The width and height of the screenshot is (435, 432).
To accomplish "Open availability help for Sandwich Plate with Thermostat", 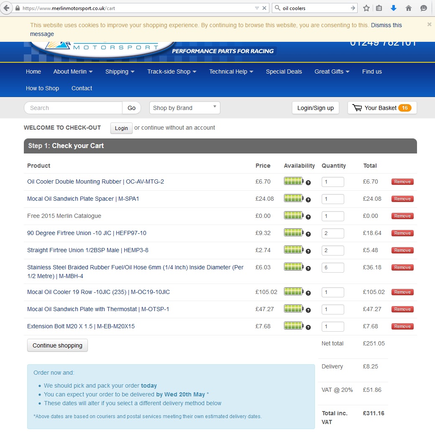I will [308, 310].
